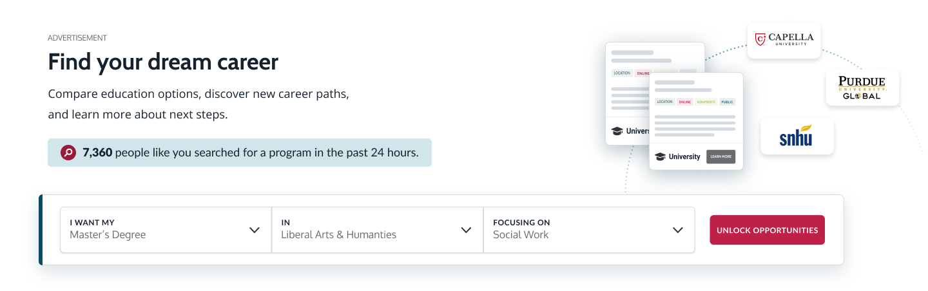Click the Public tag on the front card

[x=727, y=102]
